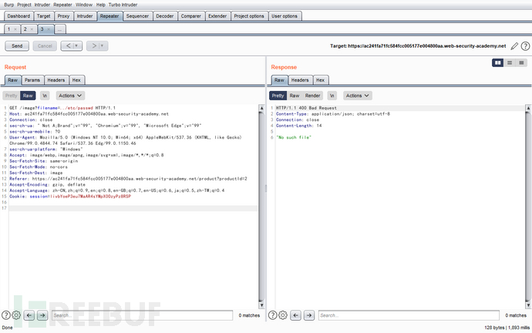This screenshot has height=333, width=532.
Task: Switch to Comparer tab
Action: [x=191, y=16]
